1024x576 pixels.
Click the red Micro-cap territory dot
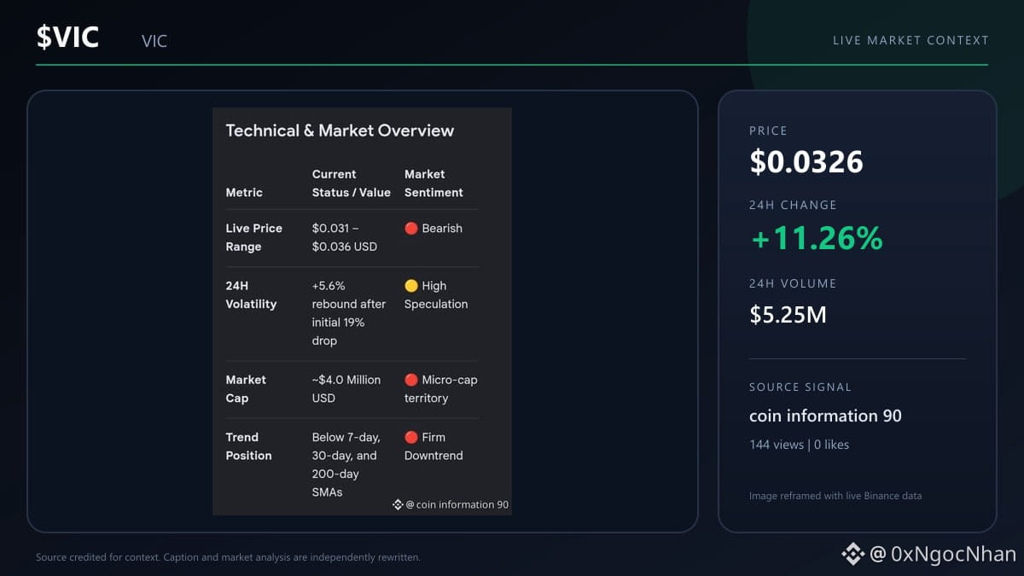pyautogui.click(x=410, y=380)
